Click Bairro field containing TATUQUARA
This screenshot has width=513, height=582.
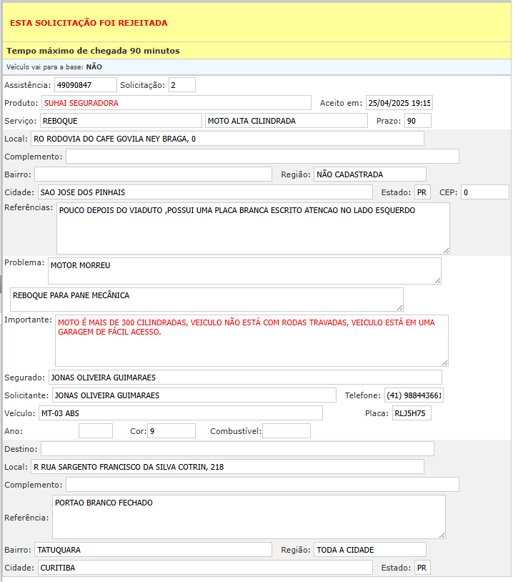[x=153, y=550]
